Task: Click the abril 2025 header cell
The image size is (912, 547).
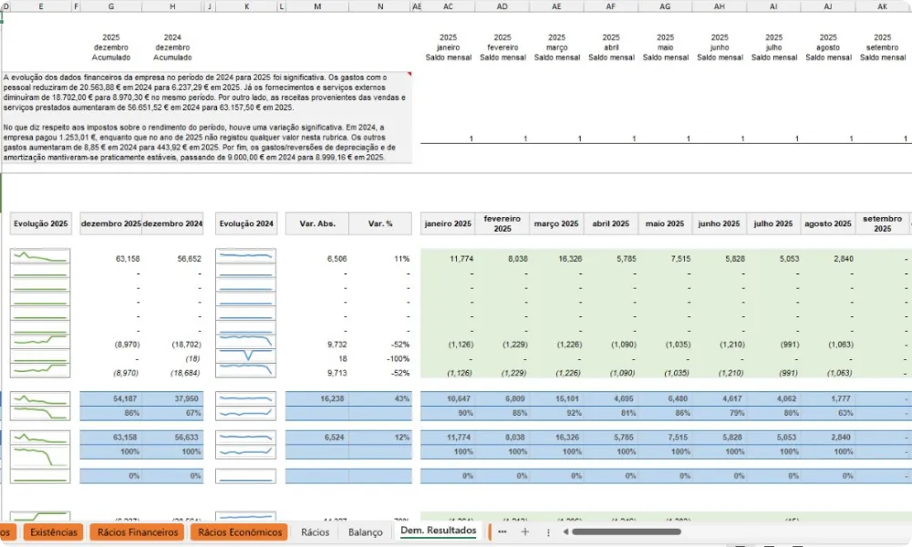Action: coord(611,223)
